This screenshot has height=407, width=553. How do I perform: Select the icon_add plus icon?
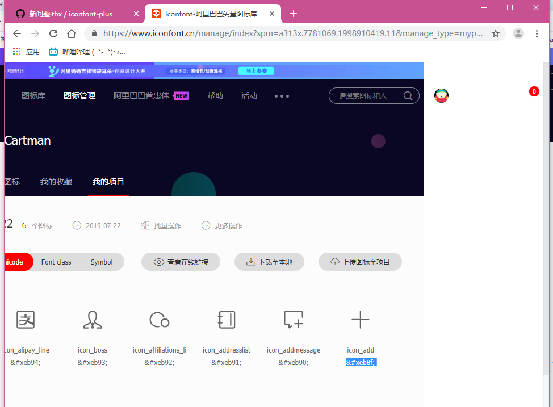tap(361, 320)
